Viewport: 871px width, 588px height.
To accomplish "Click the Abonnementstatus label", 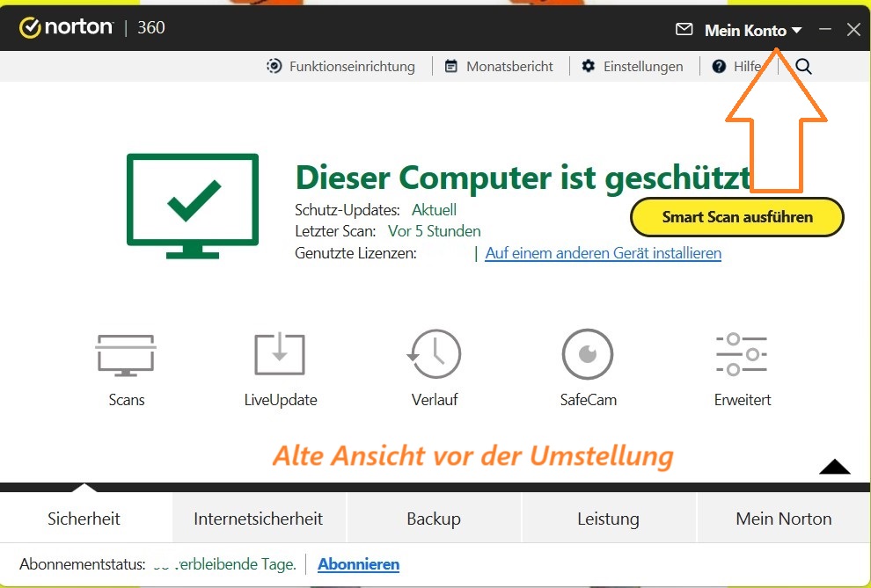I will (x=82, y=564).
